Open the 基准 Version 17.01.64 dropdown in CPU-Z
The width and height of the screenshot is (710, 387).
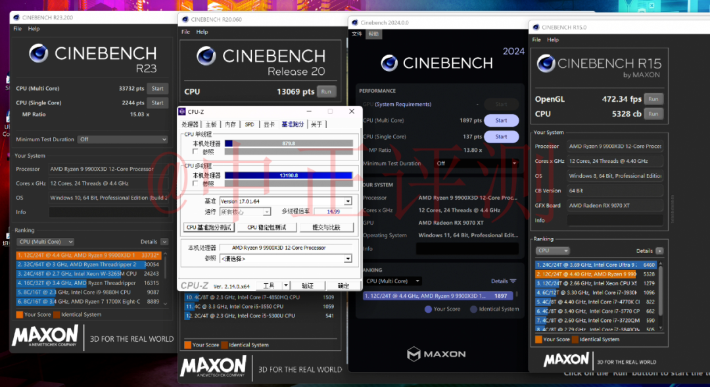286,201
